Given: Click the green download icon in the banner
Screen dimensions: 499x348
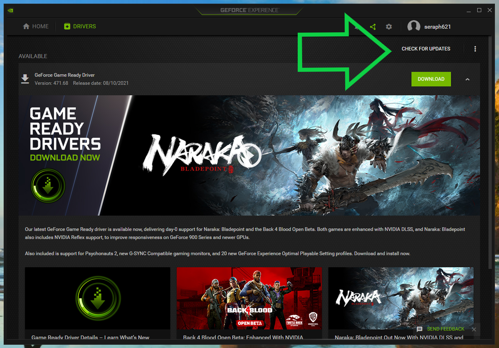Looking at the screenshot, I should click(48, 186).
